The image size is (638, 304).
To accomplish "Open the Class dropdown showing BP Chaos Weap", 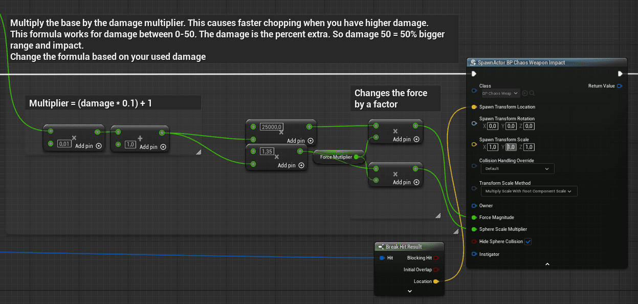I will click(x=500, y=93).
